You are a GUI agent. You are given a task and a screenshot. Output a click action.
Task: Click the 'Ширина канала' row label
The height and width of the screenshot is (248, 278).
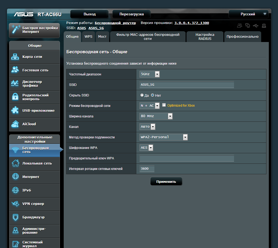(x=81, y=116)
